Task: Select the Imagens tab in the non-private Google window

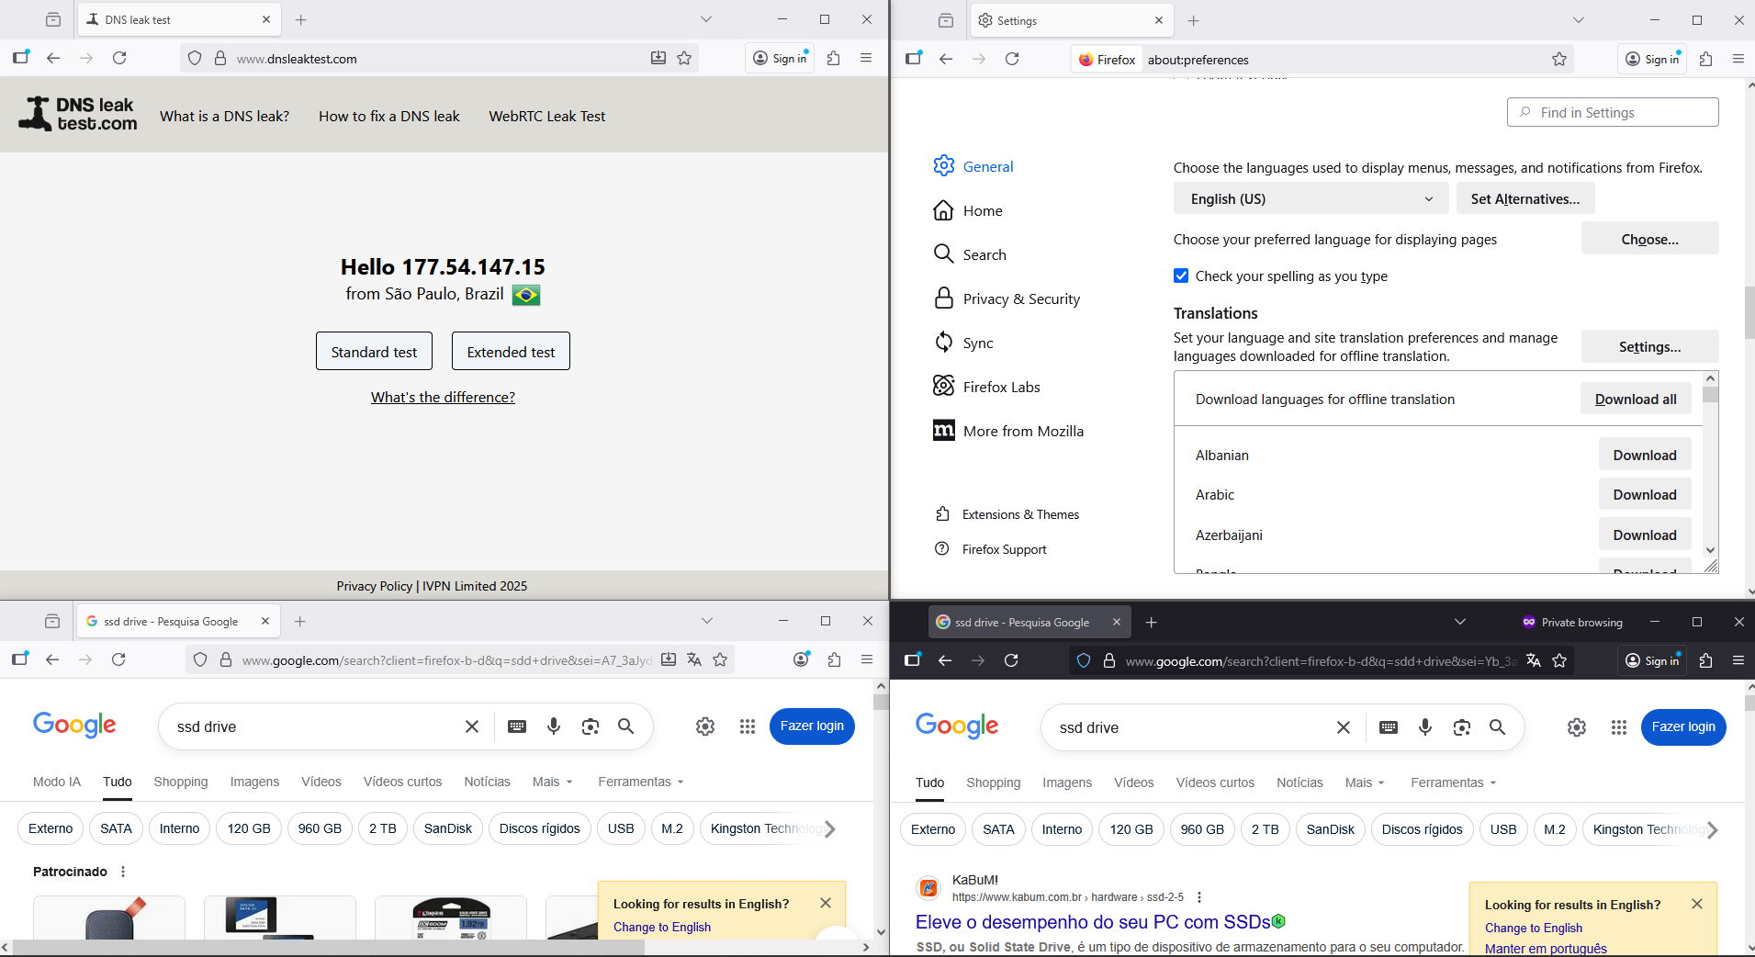Action: (254, 782)
